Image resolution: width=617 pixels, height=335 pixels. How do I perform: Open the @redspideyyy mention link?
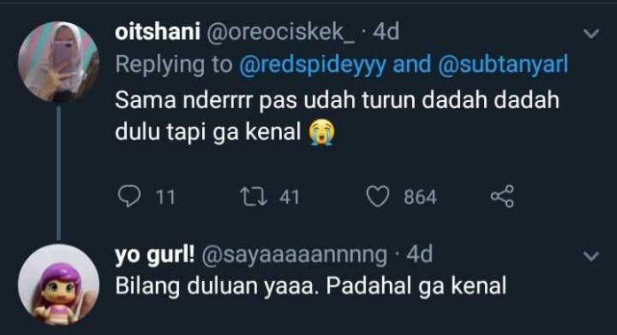(312, 65)
